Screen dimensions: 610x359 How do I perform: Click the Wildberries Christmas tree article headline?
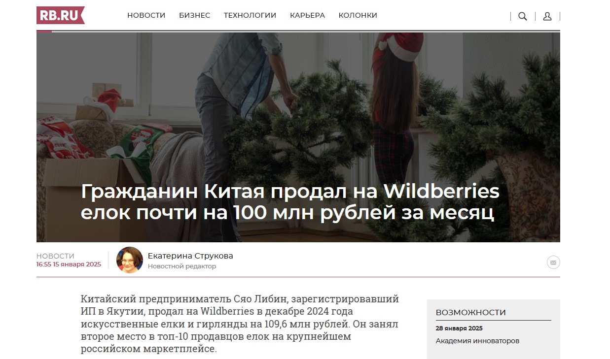tap(290, 202)
